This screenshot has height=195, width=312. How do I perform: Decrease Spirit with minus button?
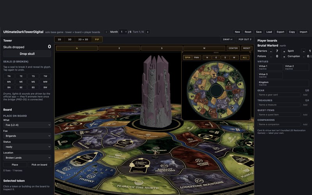(x=303, y=51)
